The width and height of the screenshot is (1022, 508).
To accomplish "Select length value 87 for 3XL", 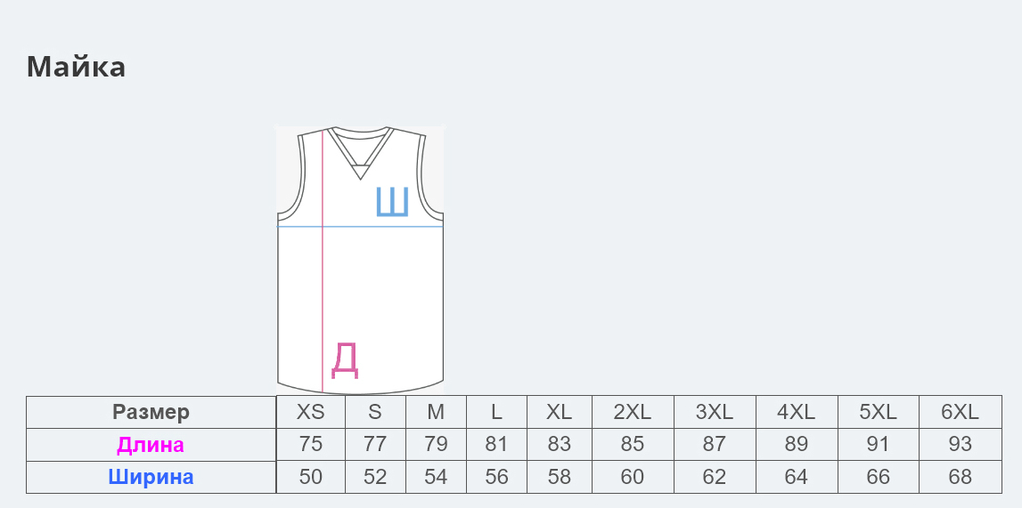I will [715, 445].
